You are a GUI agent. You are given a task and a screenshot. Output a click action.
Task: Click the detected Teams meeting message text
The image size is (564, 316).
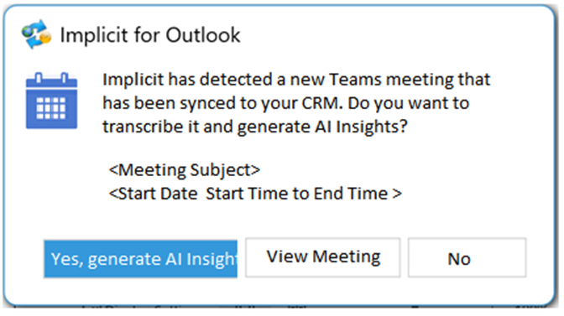tap(296, 103)
